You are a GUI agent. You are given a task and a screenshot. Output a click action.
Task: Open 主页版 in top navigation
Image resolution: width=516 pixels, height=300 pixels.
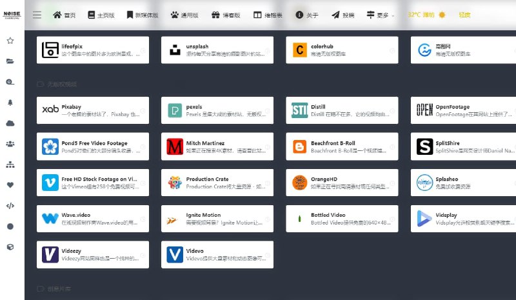[x=101, y=15]
